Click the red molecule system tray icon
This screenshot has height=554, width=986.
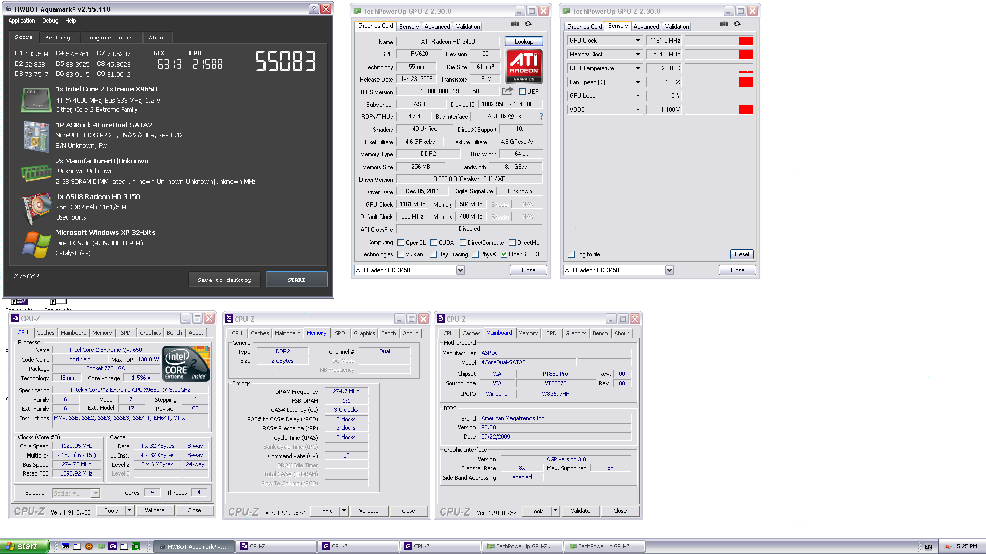point(948,546)
